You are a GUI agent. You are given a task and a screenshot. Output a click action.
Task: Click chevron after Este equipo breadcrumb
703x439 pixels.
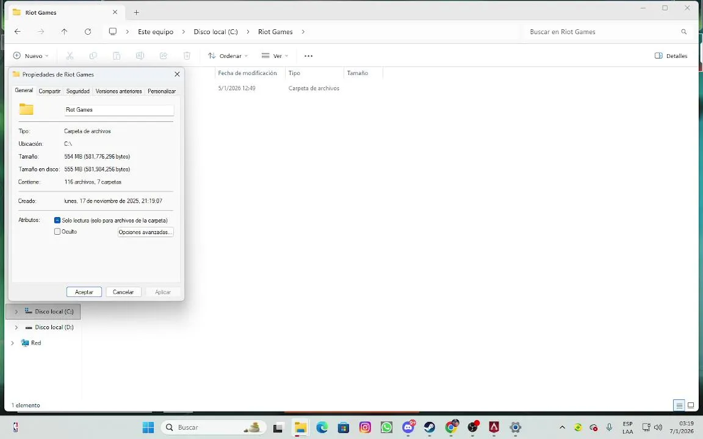pos(183,32)
